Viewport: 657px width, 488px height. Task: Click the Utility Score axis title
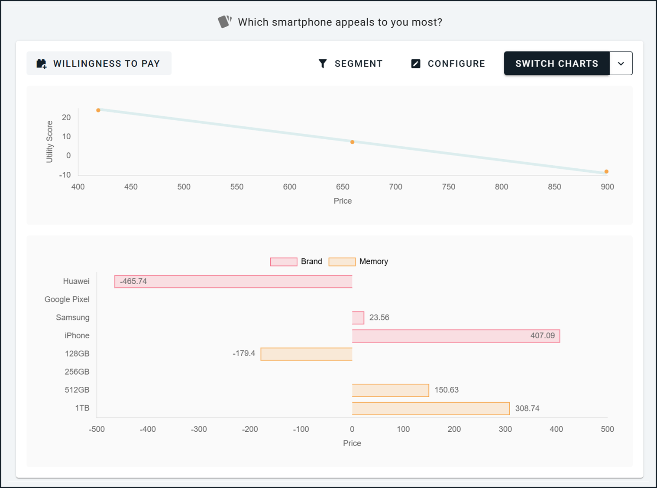click(49, 142)
